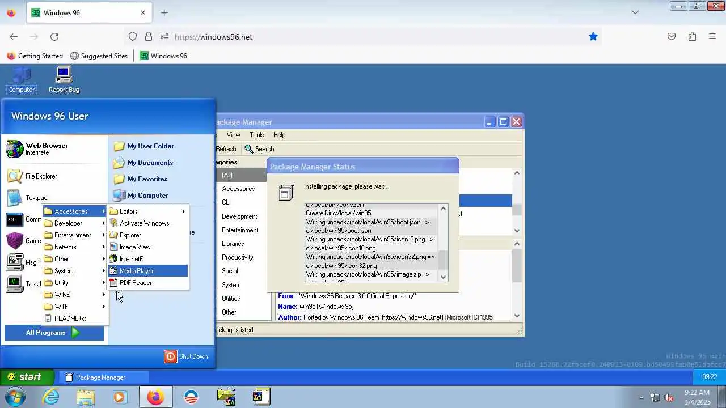Open the Help menu in Package Manager

[x=280, y=135]
